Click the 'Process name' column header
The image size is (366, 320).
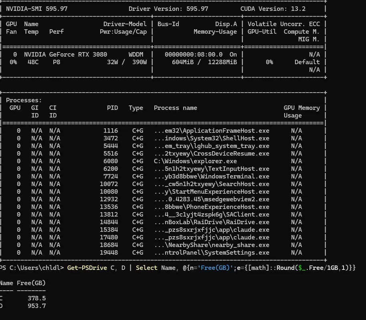tap(176, 108)
